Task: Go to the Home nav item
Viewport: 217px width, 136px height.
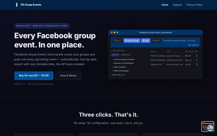Action: (x=165, y=5)
